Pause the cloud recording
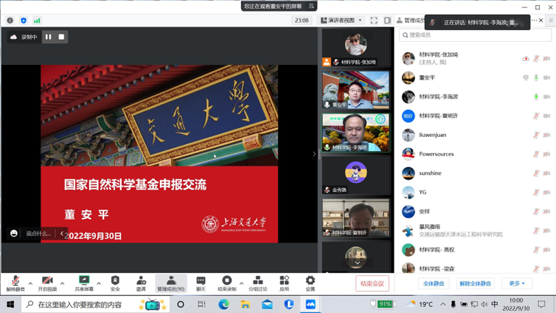 48,37
